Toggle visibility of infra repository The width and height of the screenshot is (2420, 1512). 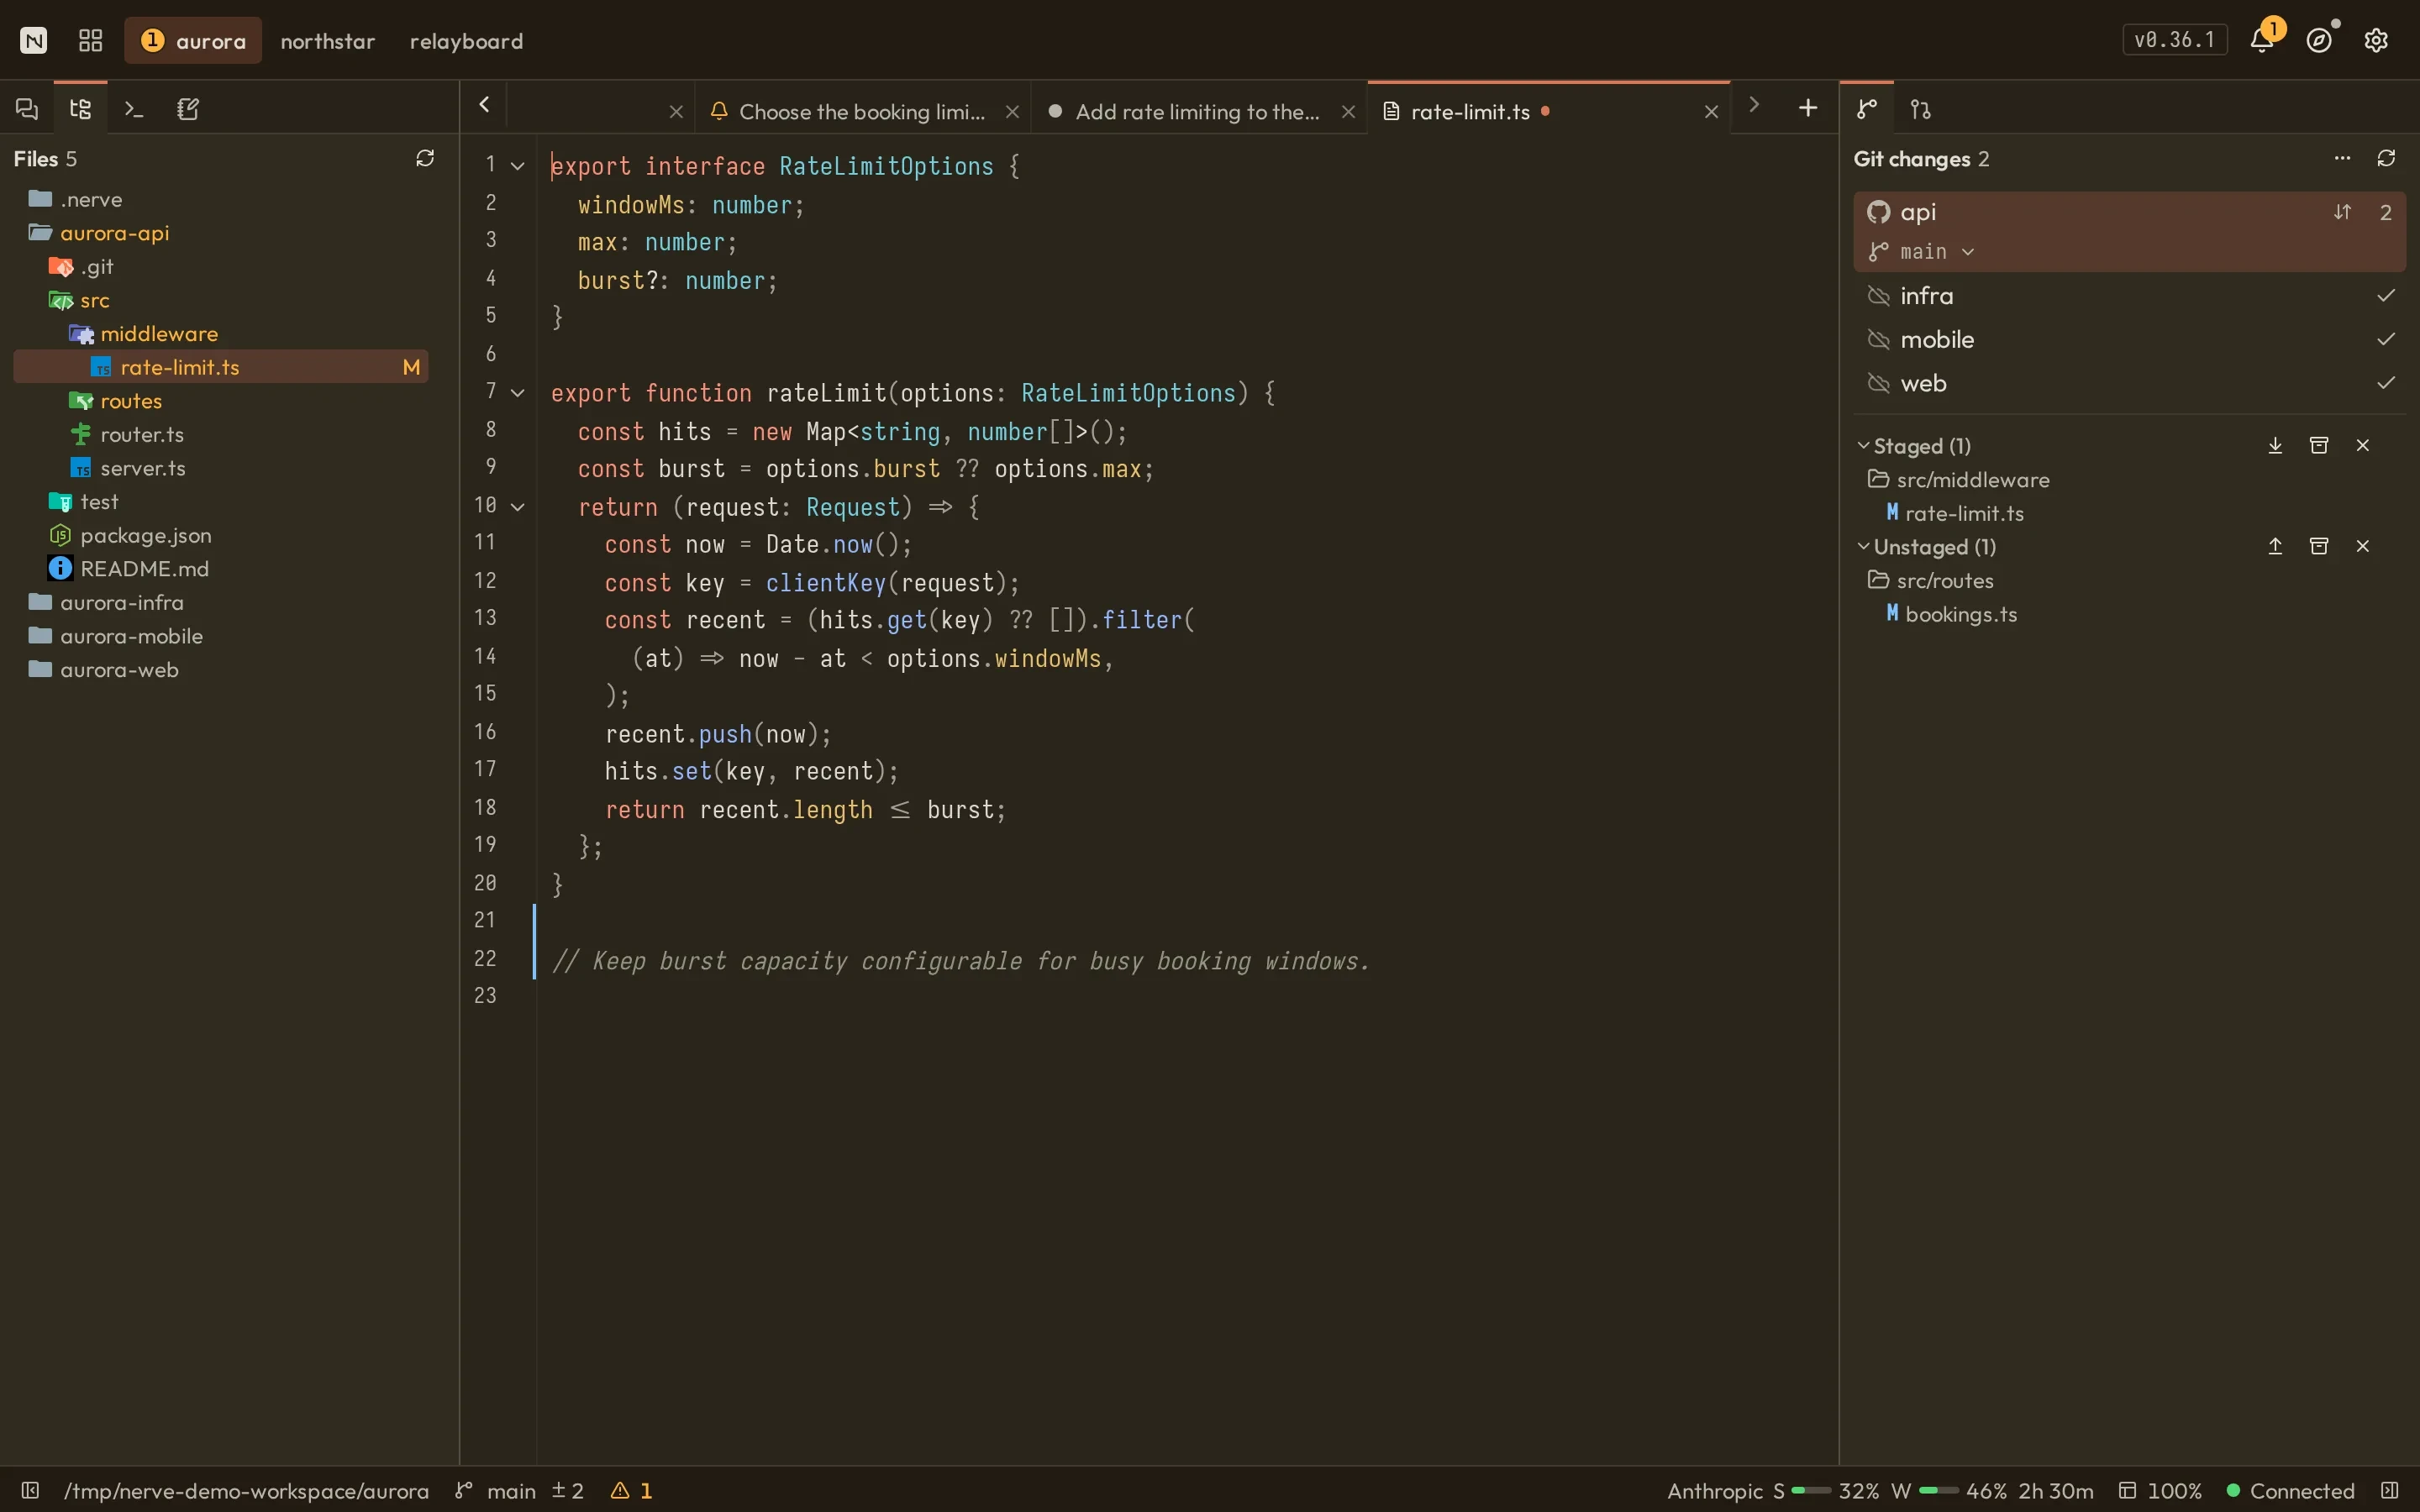coord(1878,296)
